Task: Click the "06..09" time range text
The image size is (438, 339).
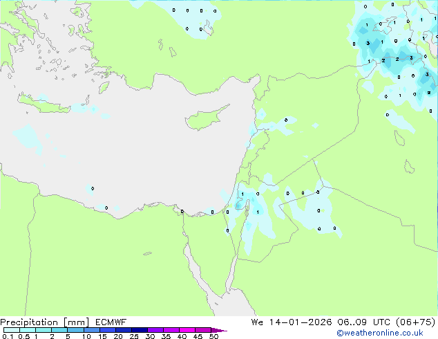Action: pyautogui.click(x=352, y=322)
